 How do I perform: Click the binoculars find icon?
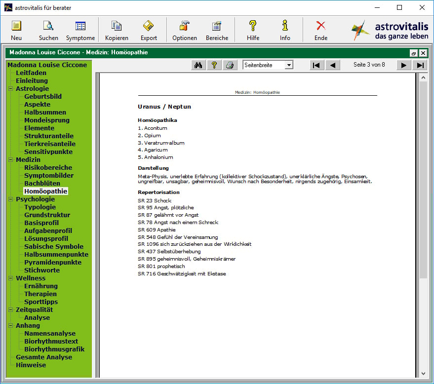[x=198, y=65]
